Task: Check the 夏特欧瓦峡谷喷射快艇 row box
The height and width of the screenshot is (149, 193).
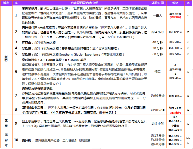Action: (188, 96)
